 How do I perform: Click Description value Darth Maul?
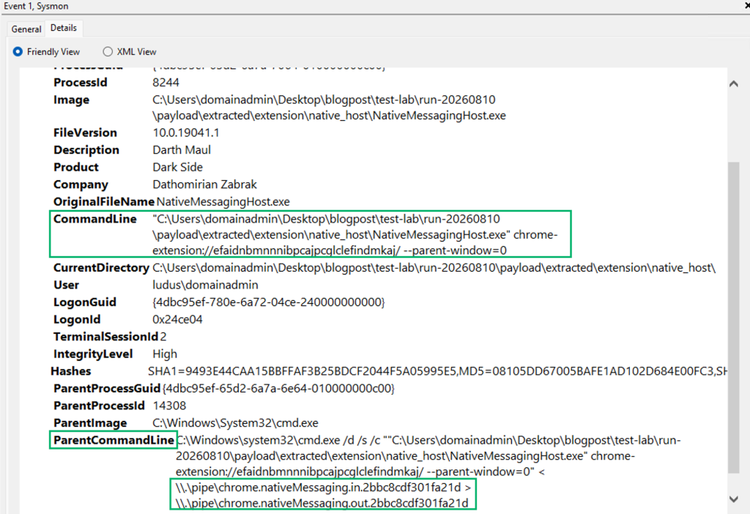pos(182,149)
